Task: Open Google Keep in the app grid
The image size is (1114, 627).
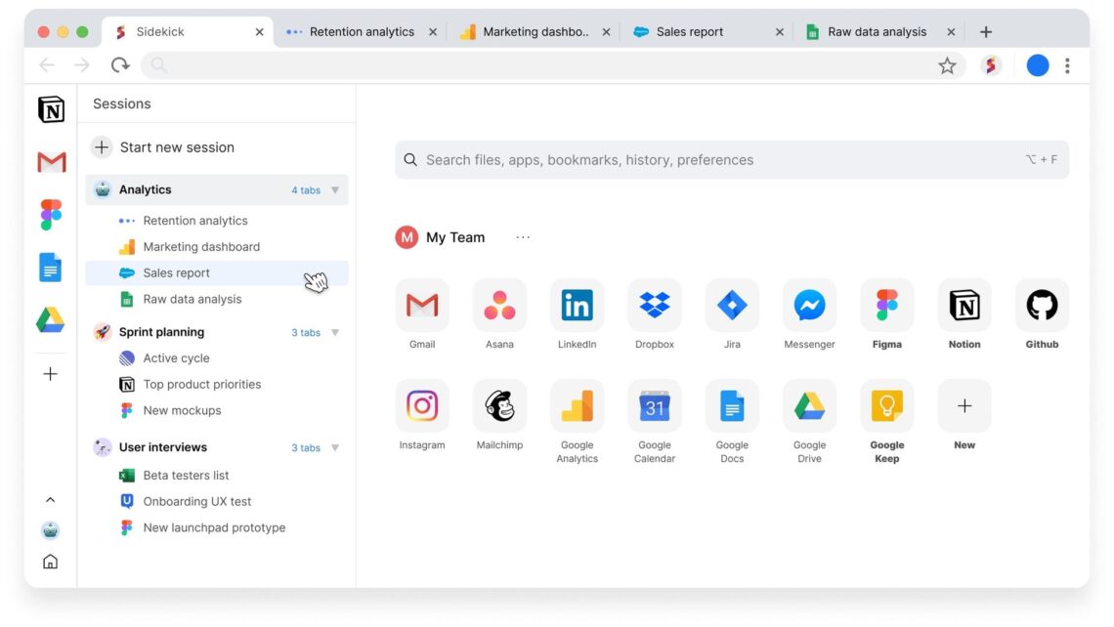Action: [885, 405]
